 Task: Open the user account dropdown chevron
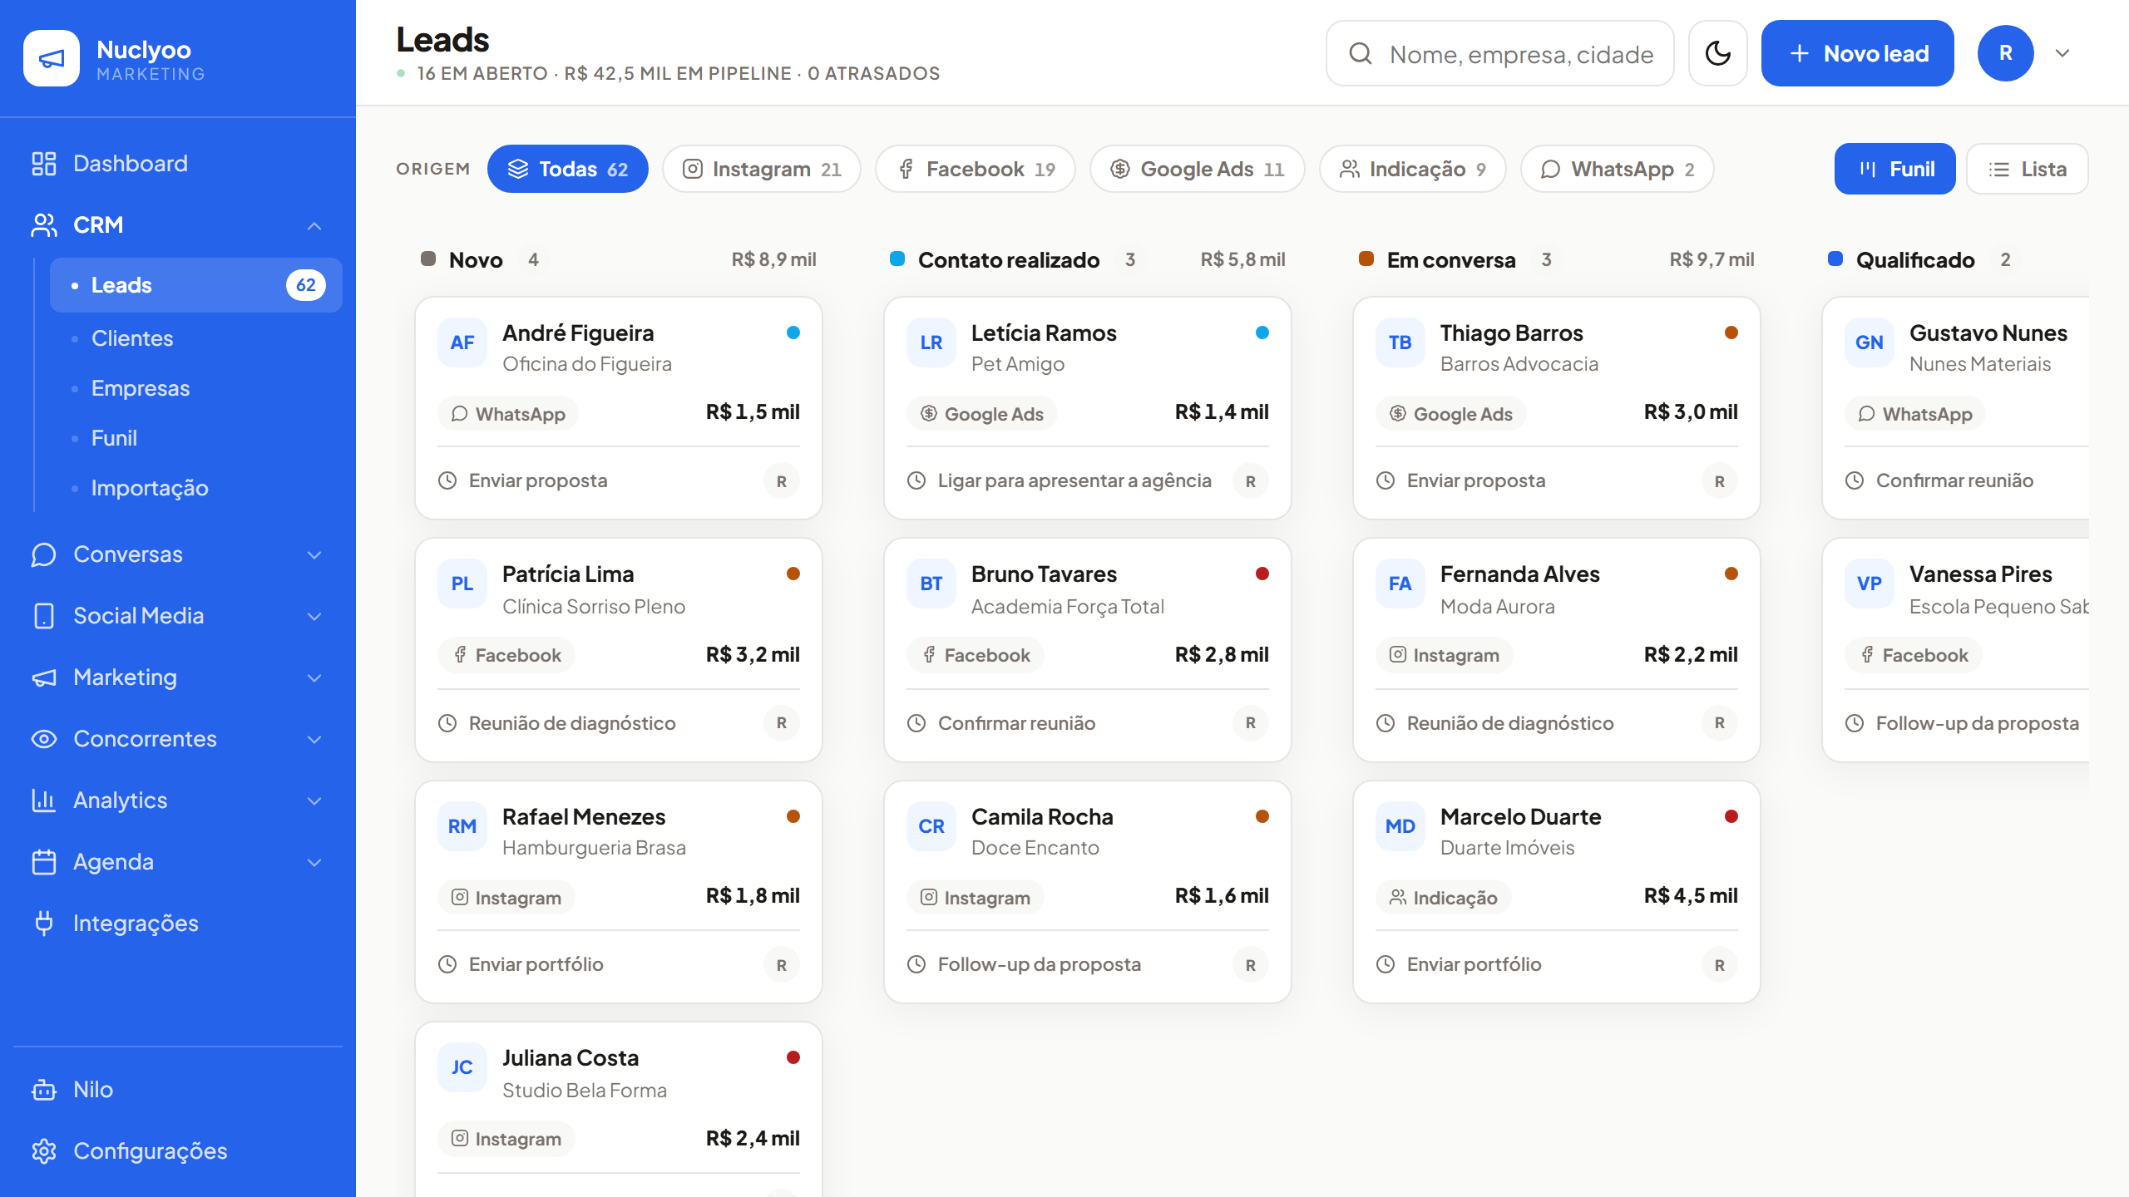pyautogui.click(x=2062, y=53)
